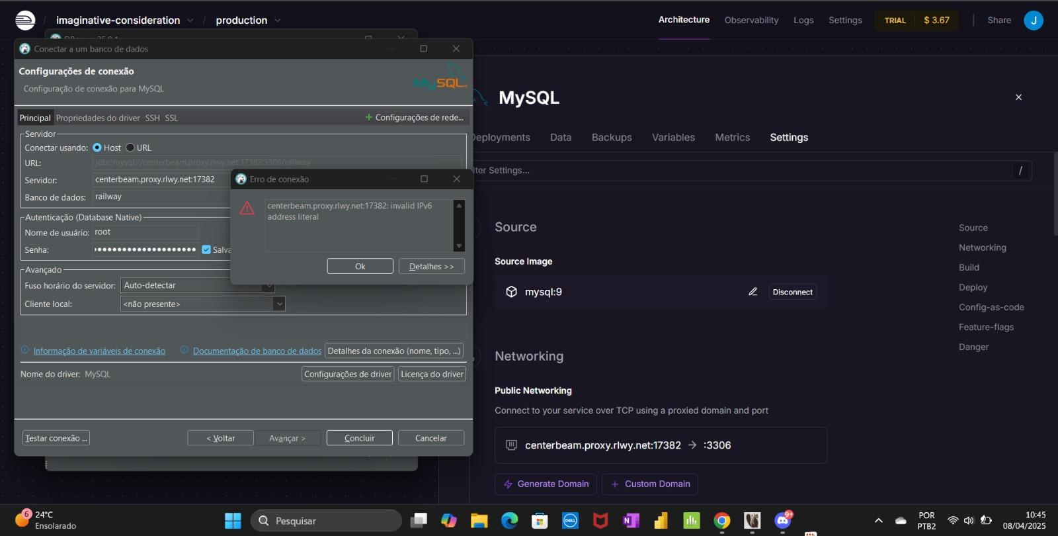Open McAfee from taskbar
This screenshot has width=1058, height=536.
click(600, 521)
